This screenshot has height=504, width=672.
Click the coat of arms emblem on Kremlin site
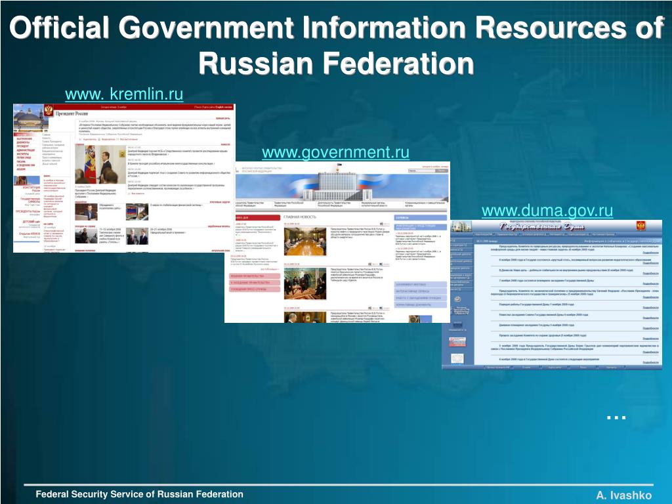click(x=49, y=110)
